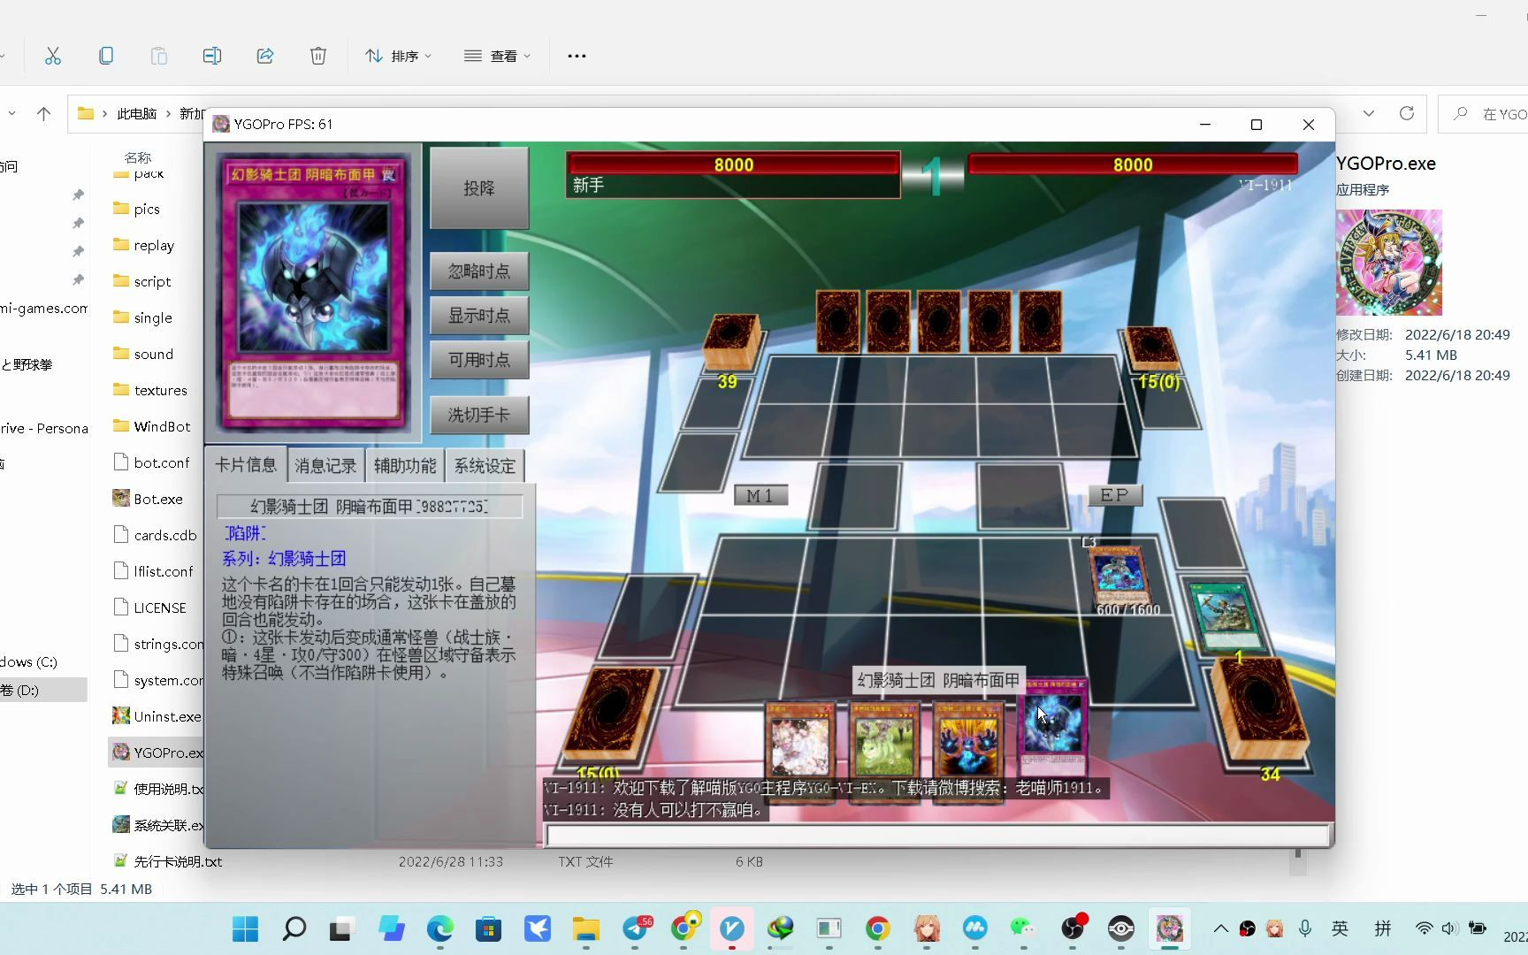The height and width of the screenshot is (955, 1528).
Task: Select the 幻影骑士团 阴暗布面甲 hand card
Action: pyautogui.click(x=1052, y=730)
